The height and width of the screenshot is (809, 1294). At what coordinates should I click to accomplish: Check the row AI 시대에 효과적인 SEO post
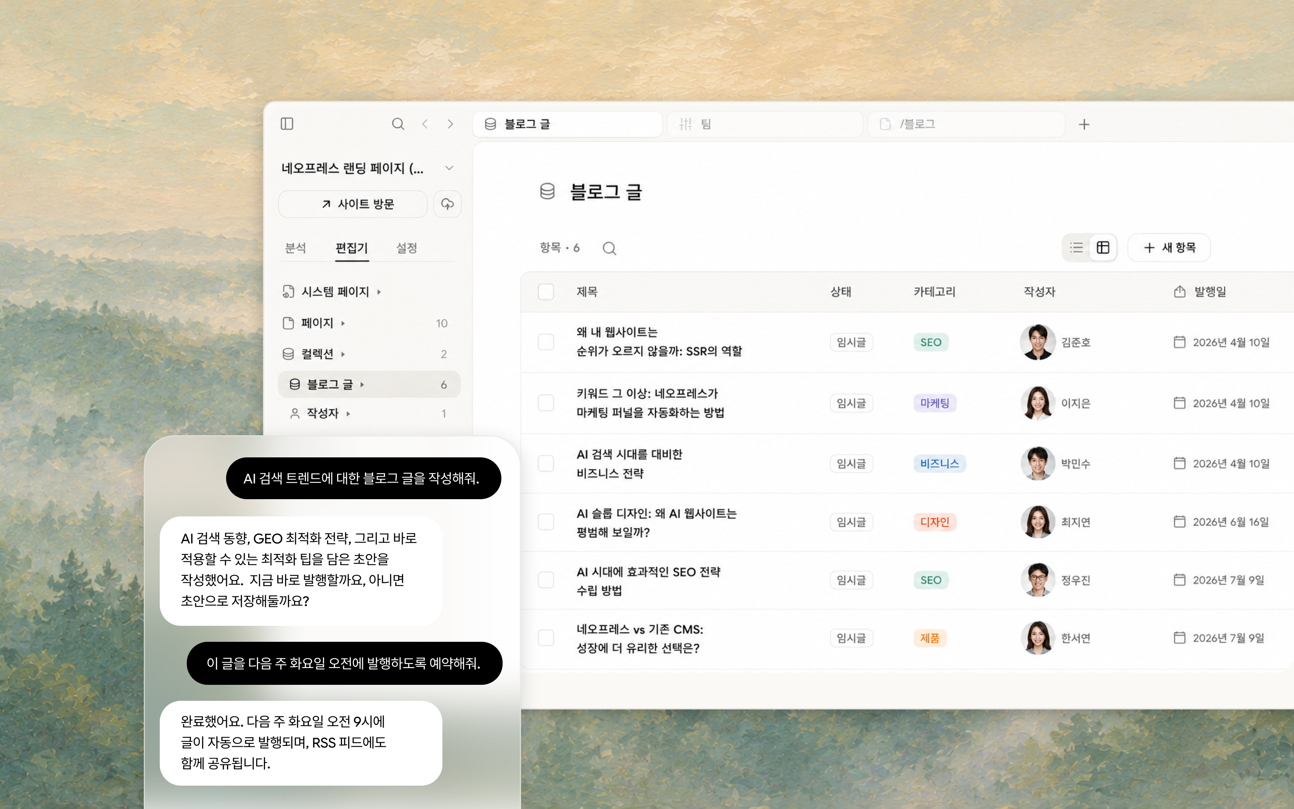click(x=545, y=580)
